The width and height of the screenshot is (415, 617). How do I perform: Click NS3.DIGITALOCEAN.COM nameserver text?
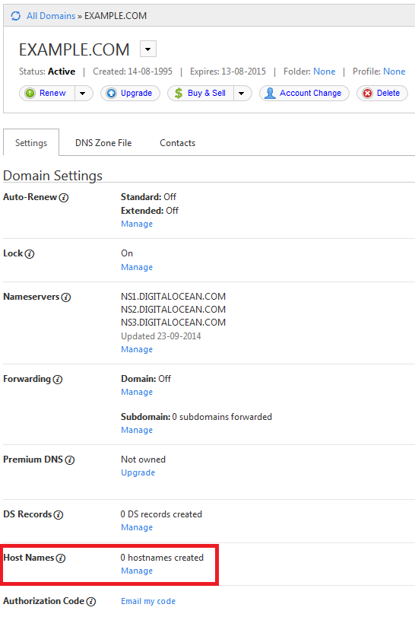coord(173,323)
